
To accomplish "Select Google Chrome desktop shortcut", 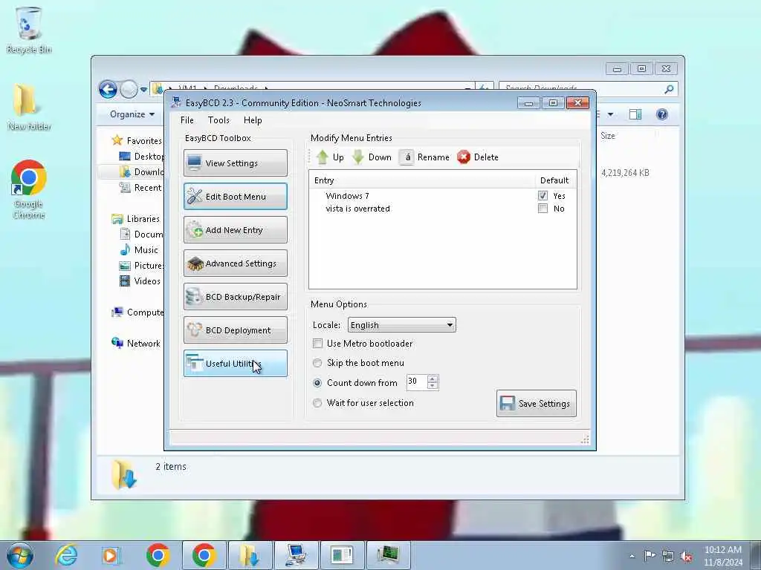I will tap(29, 189).
